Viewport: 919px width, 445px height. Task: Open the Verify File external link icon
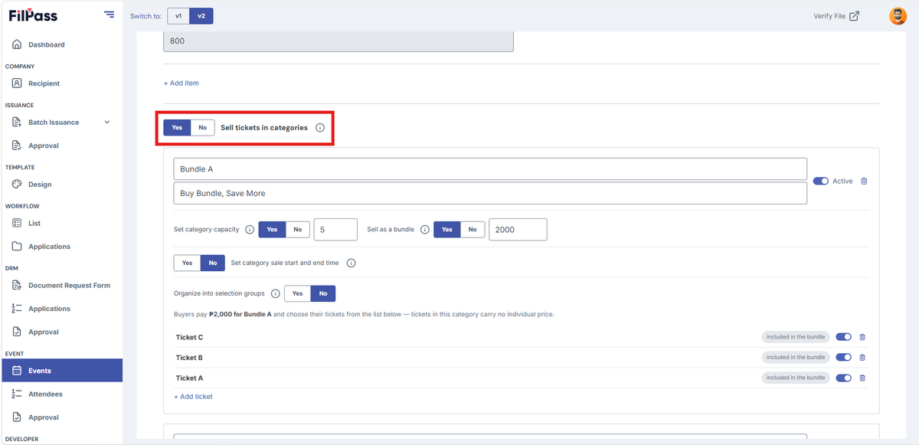click(x=855, y=16)
